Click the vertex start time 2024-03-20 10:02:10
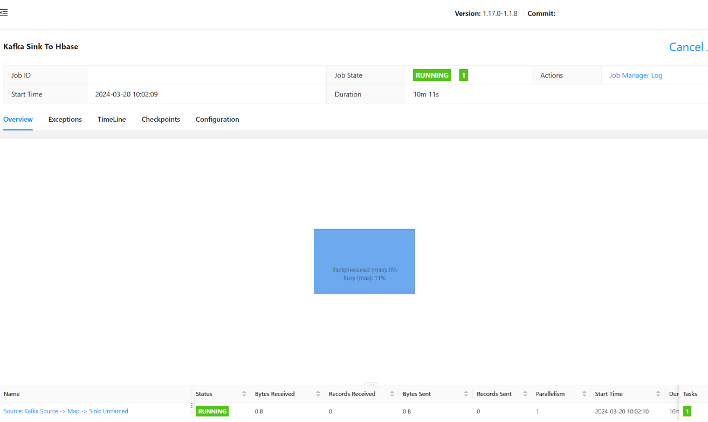 coord(622,411)
